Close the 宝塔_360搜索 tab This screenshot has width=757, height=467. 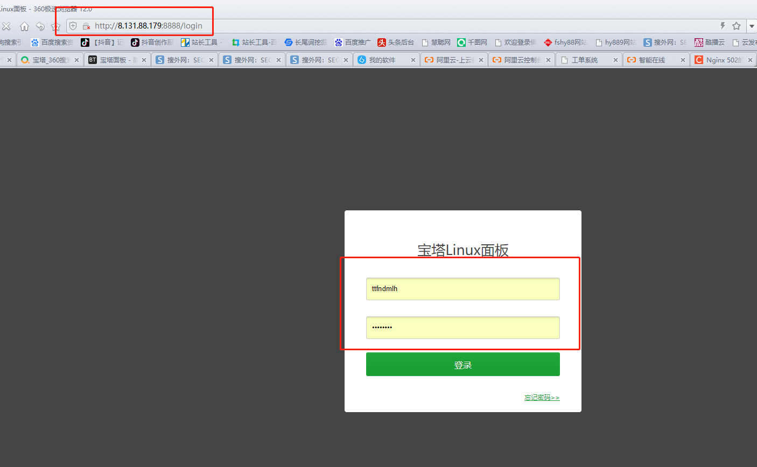[x=76, y=60]
